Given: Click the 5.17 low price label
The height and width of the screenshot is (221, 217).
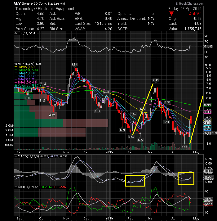Looking at the screenshot, I should click(97, 111).
